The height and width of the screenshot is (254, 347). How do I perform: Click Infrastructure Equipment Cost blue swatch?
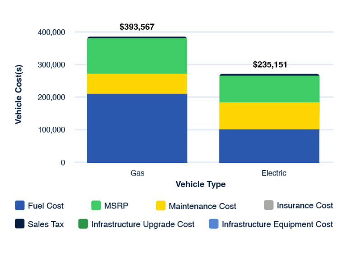tap(213, 224)
